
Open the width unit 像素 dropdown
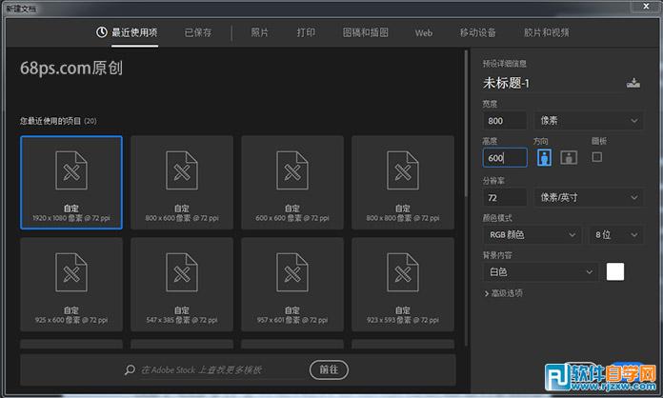coord(589,121)
